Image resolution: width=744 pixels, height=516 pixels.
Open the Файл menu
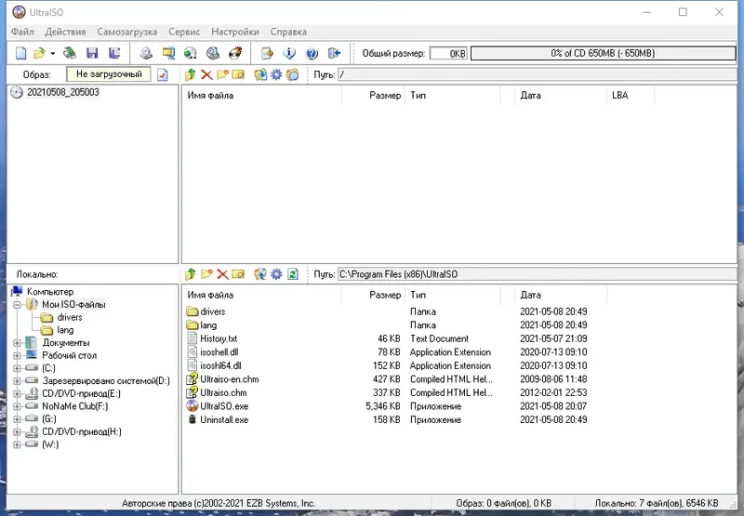pyautogui.click(x=22, y=32)
